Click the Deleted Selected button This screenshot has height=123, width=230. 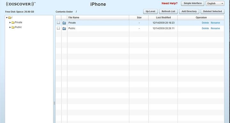click(212, 11)
